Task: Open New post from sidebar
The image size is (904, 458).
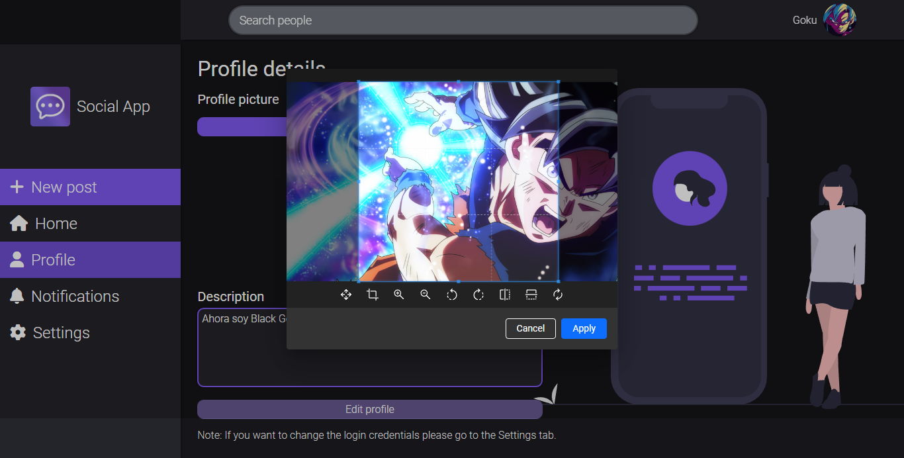Action: coord(90,187)
